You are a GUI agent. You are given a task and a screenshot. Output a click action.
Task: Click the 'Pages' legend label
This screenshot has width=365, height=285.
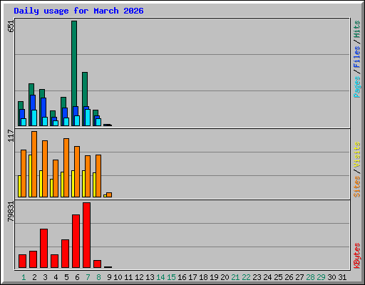[357, 87]
